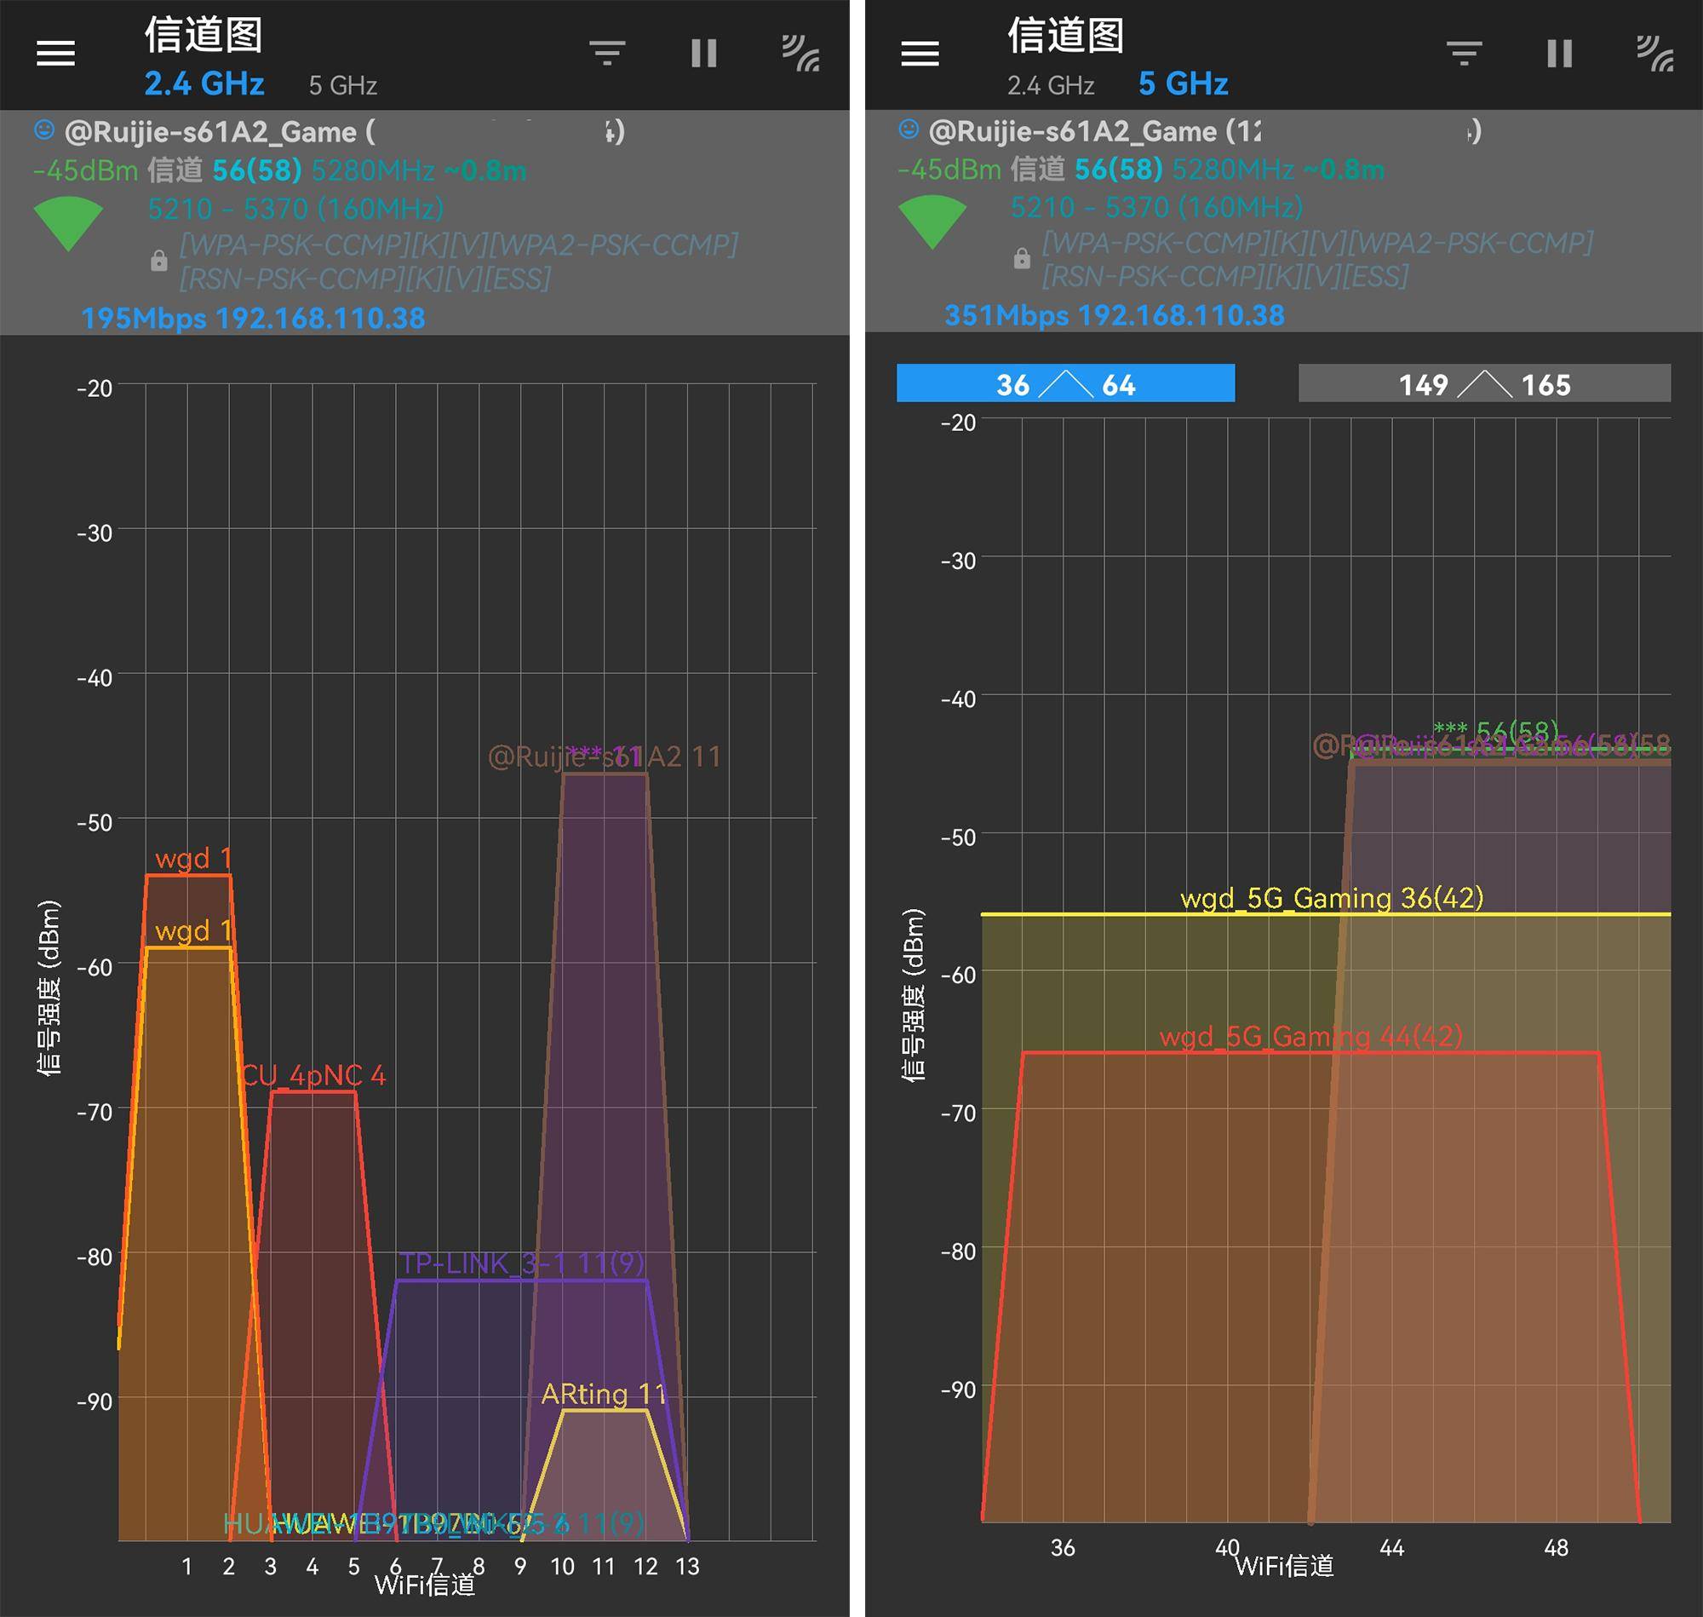Select the highlighted 2.4 GHz tab on the left
The image size is (1703, 1617).
tap(204, 83)
